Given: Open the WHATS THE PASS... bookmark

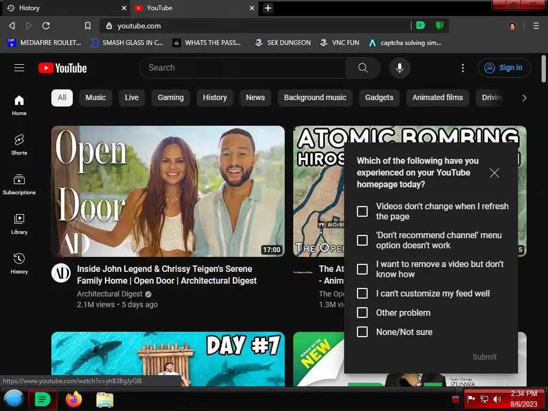Looking at the screenshot, I should pyautogui.click(x=207, y=43).
